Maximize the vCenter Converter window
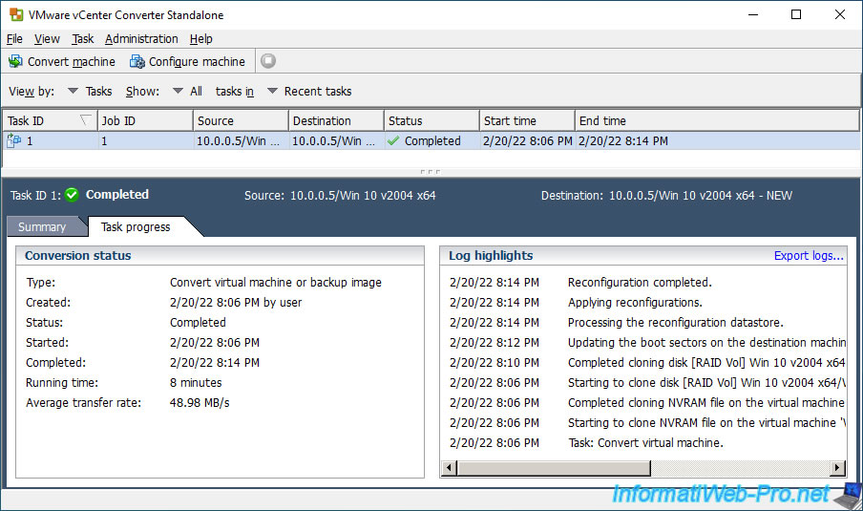 (796, 15)
